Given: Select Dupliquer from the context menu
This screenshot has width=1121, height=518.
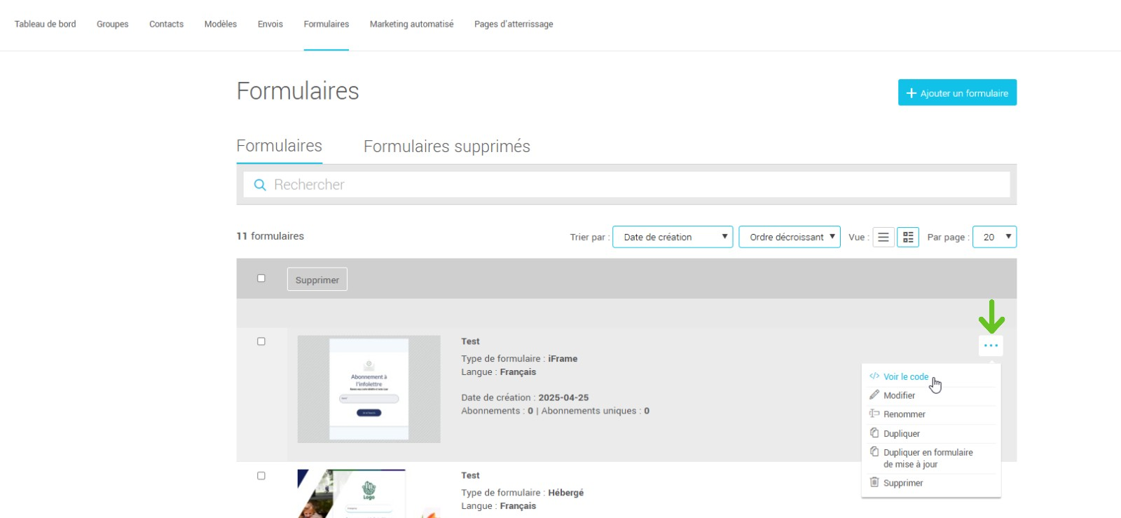Looking at the screenshot, I should pyautogui.click(x=902, y=434).
